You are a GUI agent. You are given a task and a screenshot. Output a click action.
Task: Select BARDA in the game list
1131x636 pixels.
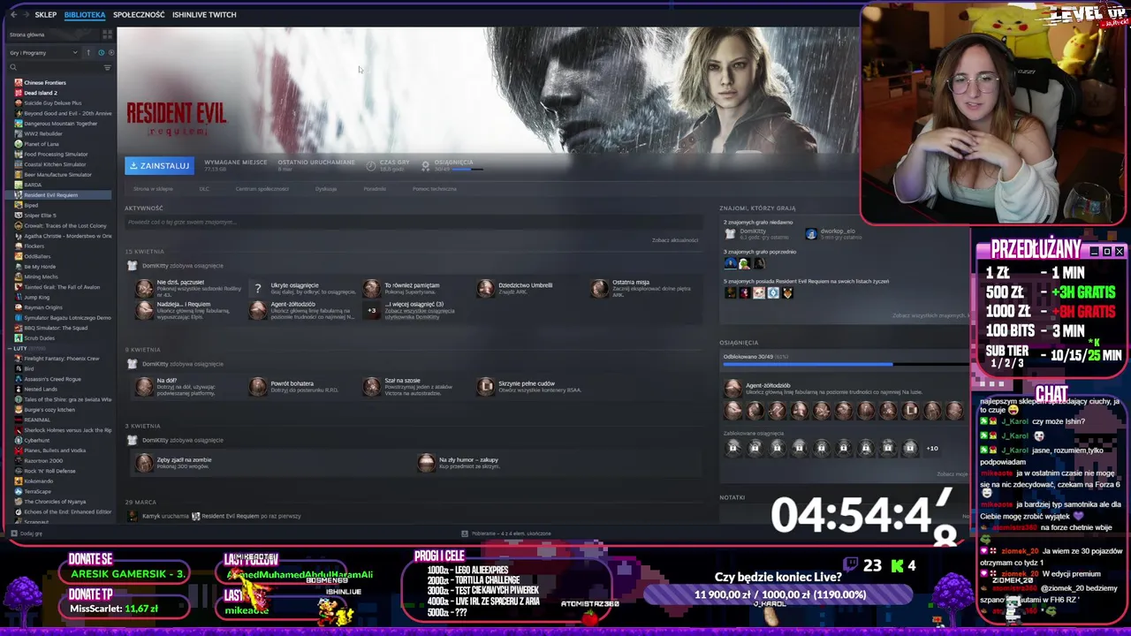[x=33, y=185]
